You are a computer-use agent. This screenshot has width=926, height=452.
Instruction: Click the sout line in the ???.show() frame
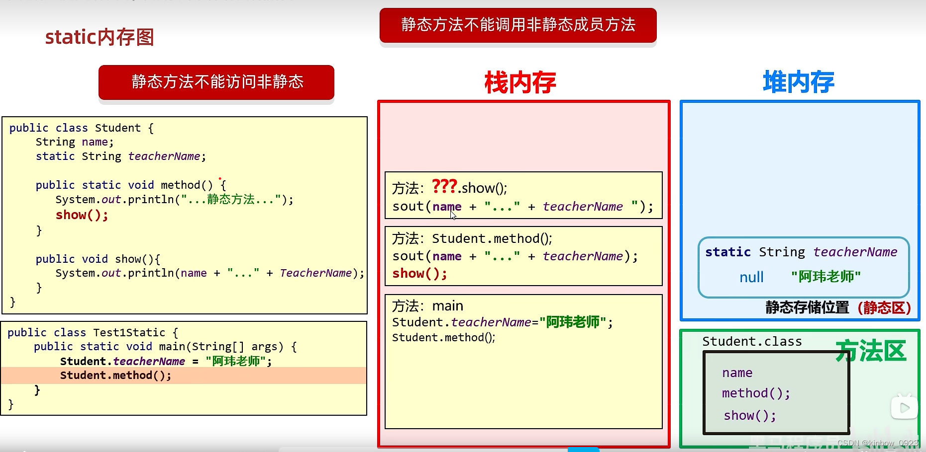[522, 207]
